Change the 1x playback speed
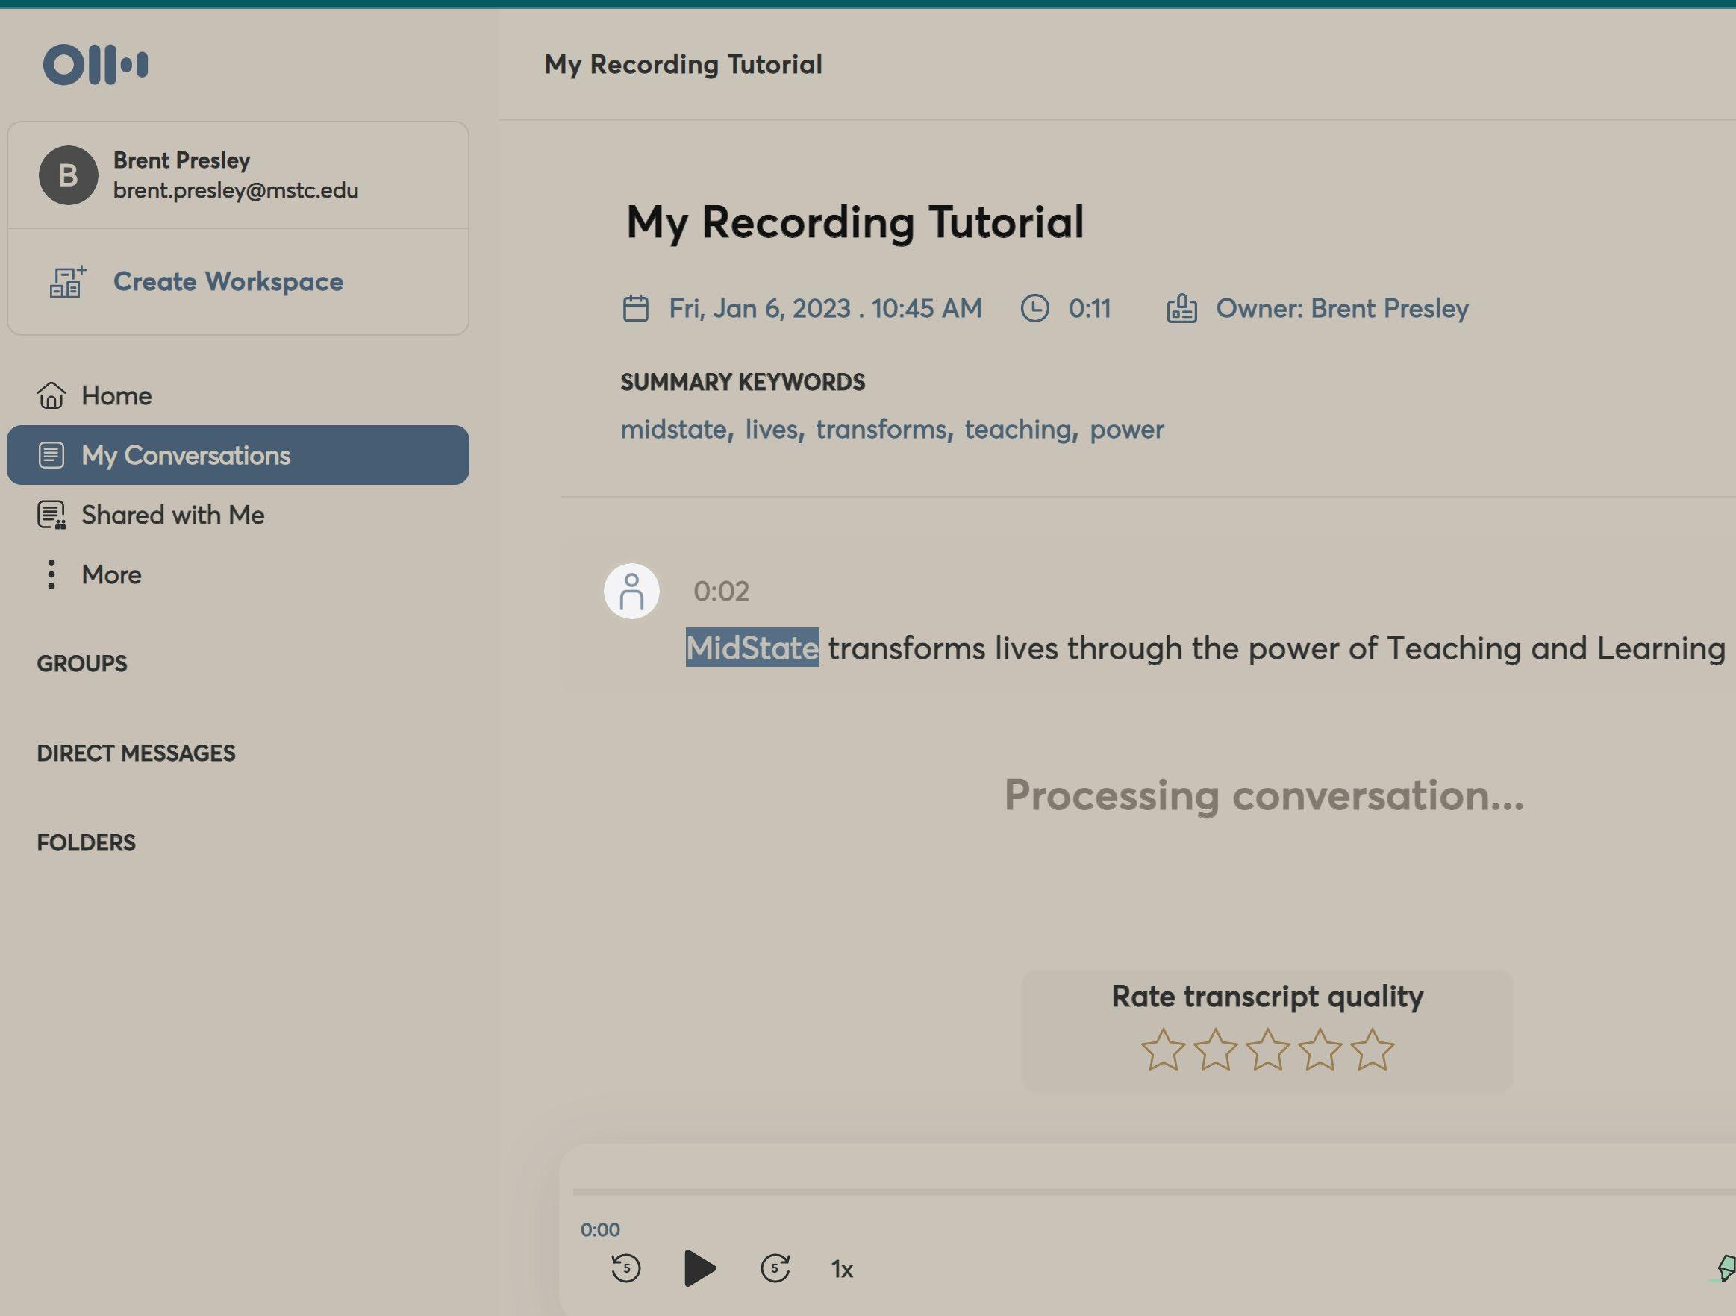The height and width of the screenshot is (1316, 1736). coord(842,1269)
